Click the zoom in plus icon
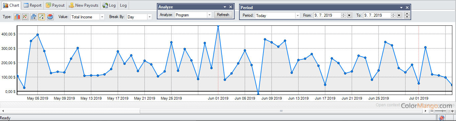 tap(452, 111)
